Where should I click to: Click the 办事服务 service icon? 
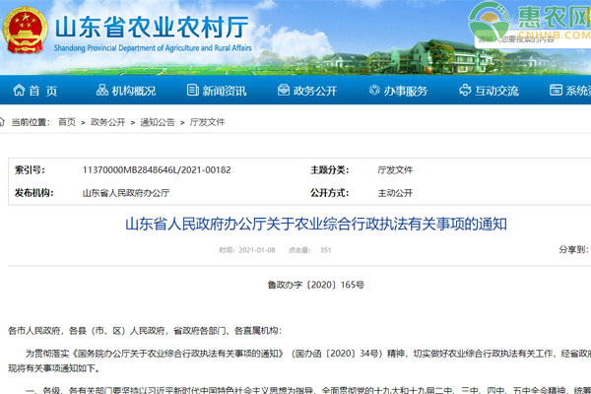click(x=374, y=90)
